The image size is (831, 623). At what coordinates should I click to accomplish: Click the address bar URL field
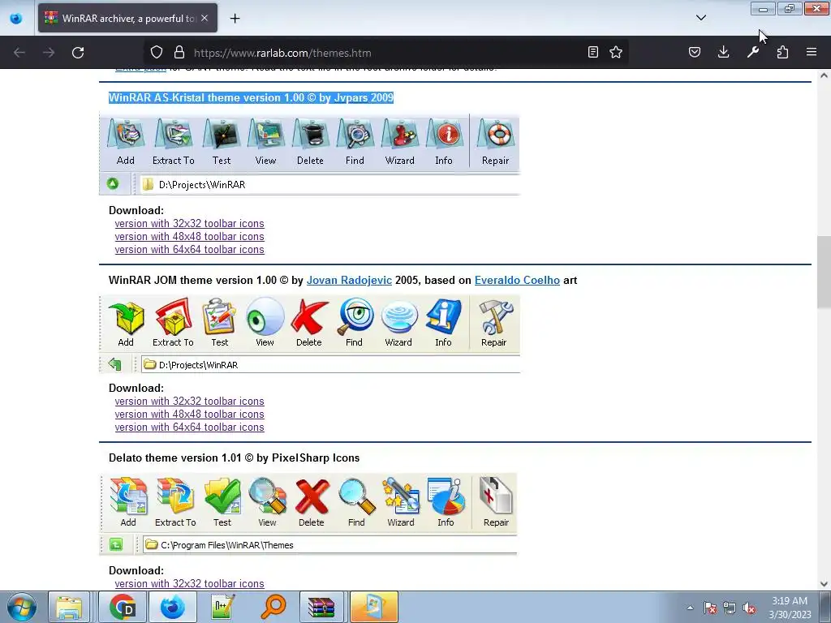[387, 53]
